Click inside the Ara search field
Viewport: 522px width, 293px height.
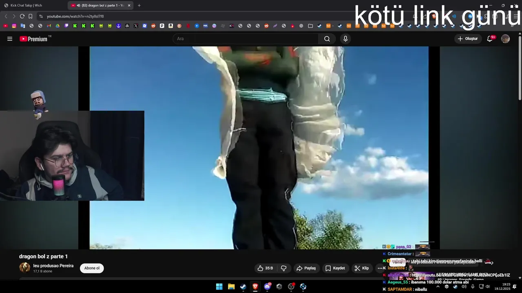pos(246,39)
